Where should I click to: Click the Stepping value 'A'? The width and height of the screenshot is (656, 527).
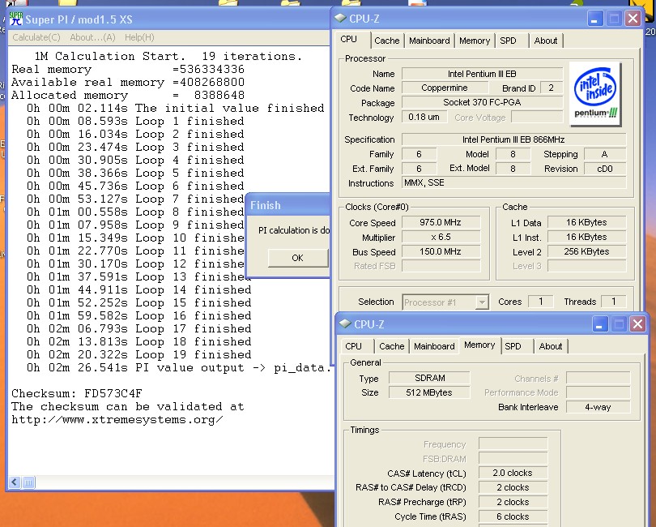(x=604, y=154)
